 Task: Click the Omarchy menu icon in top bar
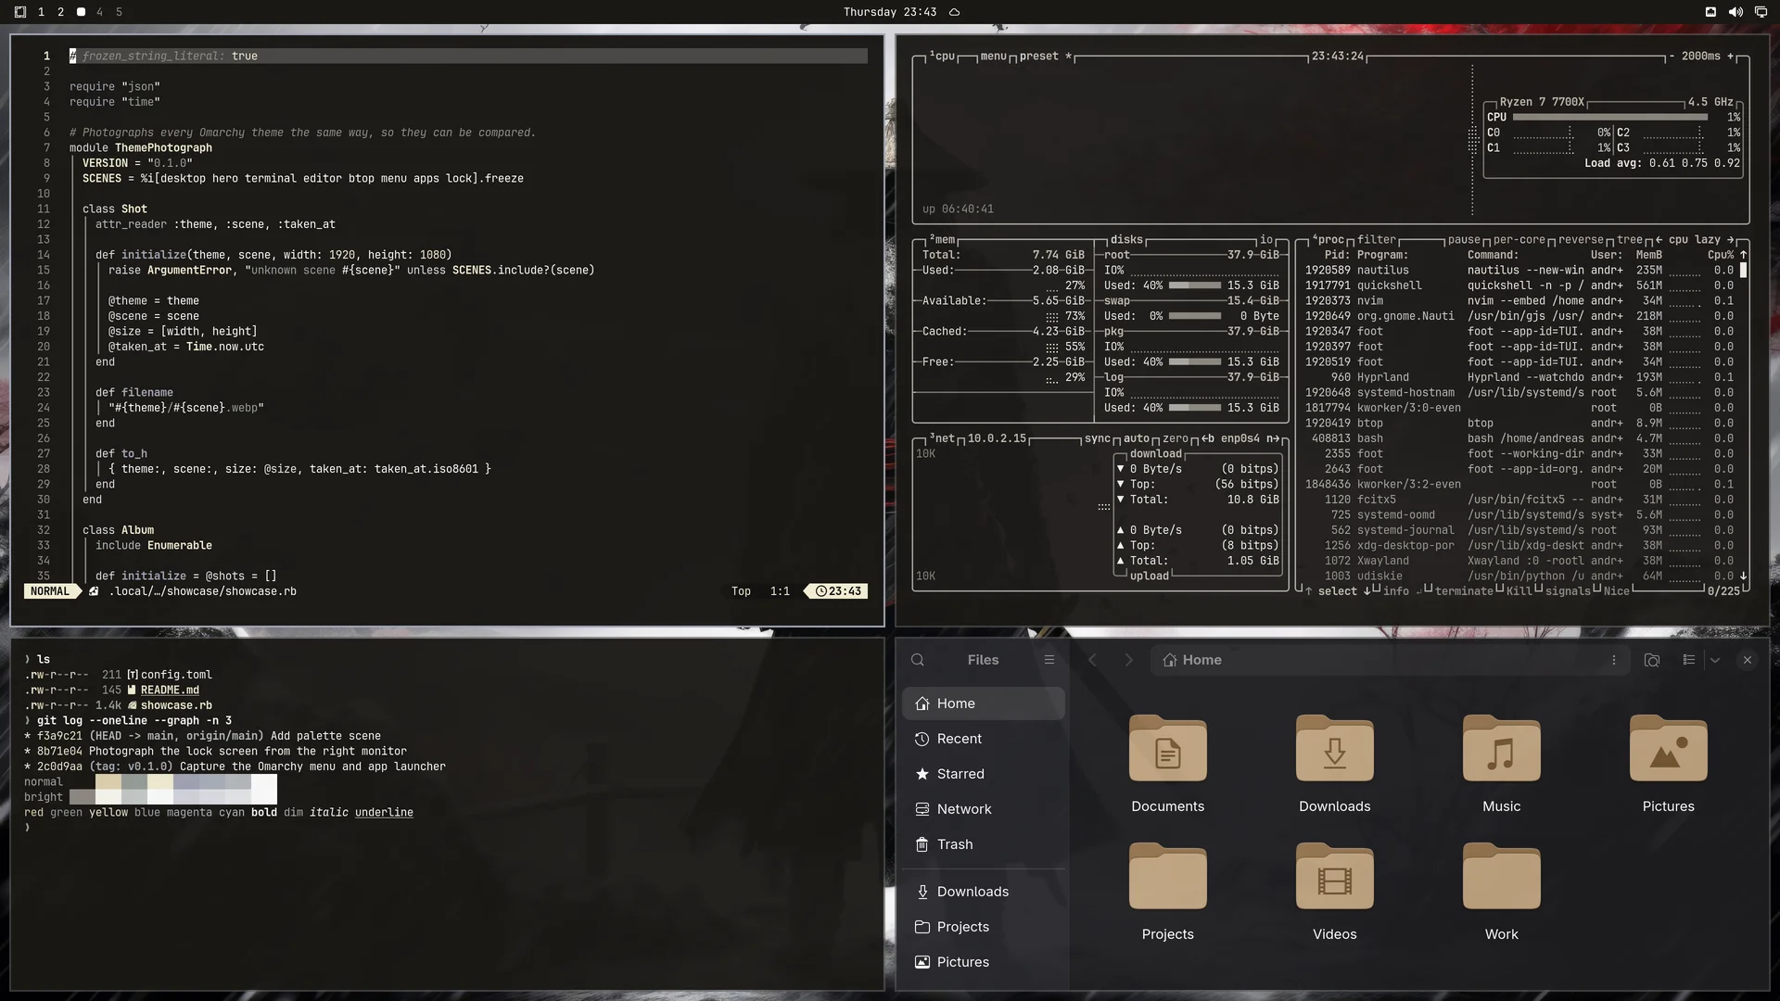(x=20, y=12)
